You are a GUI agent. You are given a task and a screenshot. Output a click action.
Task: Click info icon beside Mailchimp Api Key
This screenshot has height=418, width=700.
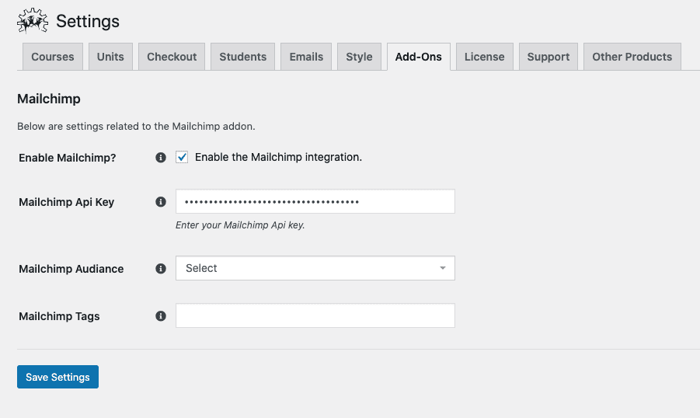[161, 202]
